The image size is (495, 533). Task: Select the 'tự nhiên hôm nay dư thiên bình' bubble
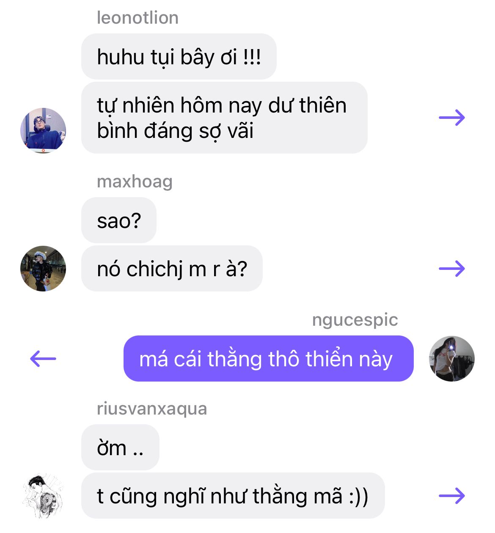(224, 118)
